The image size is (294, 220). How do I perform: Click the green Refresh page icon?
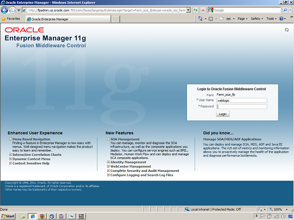click(x=196, y=10)
